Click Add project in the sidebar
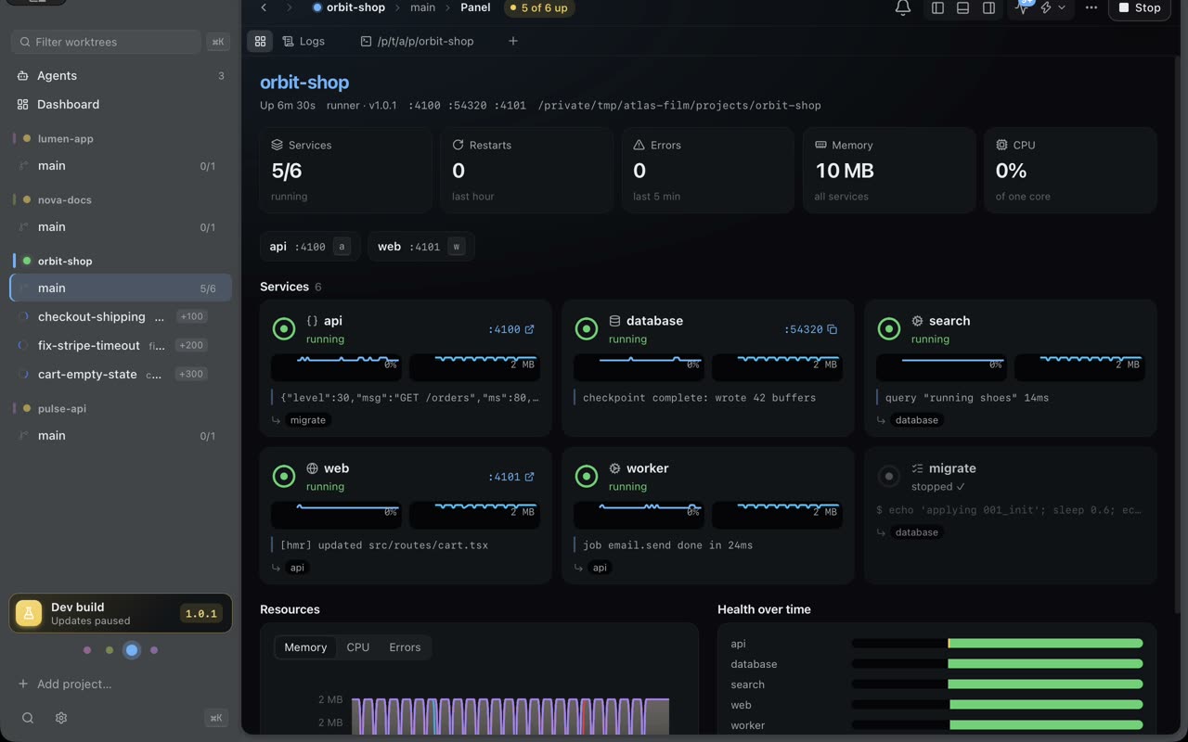 (x=65, y=684)
